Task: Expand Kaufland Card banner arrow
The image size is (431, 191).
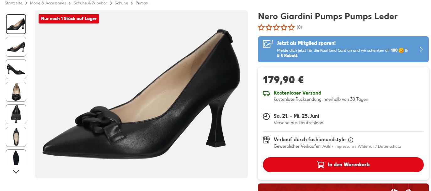Action: [421, 49]
